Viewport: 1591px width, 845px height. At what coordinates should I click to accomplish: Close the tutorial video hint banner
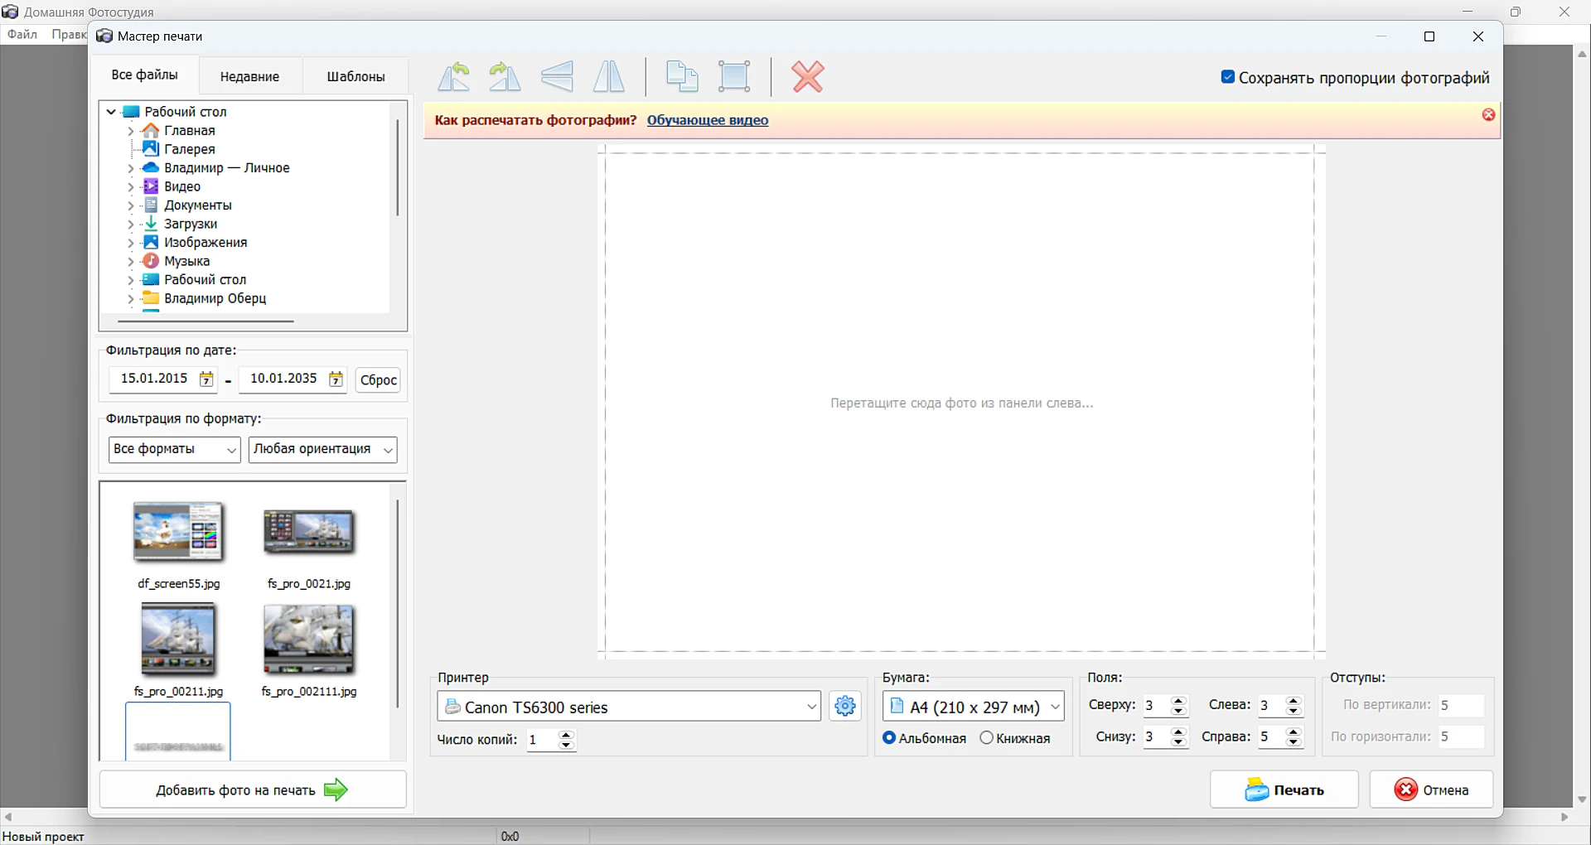coord(1488,115)
